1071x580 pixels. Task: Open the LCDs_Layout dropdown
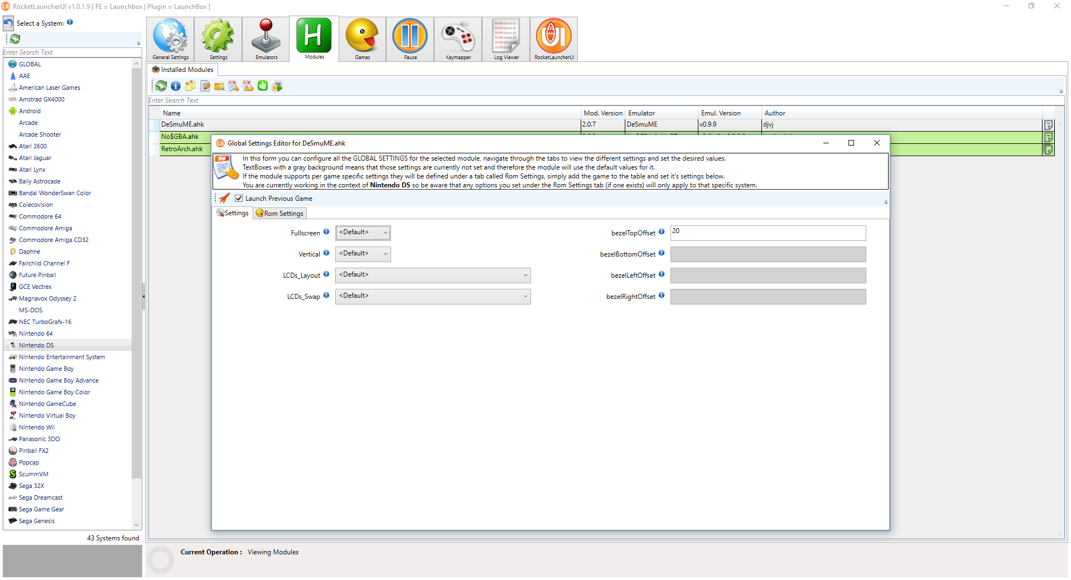[433, 275]
